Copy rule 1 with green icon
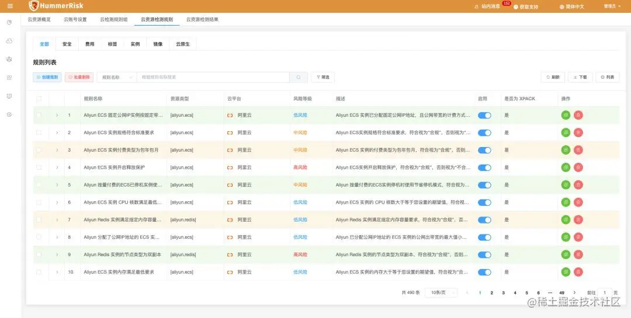The width and height of the screenshot is (631, 318). click(x=566, y=115)
